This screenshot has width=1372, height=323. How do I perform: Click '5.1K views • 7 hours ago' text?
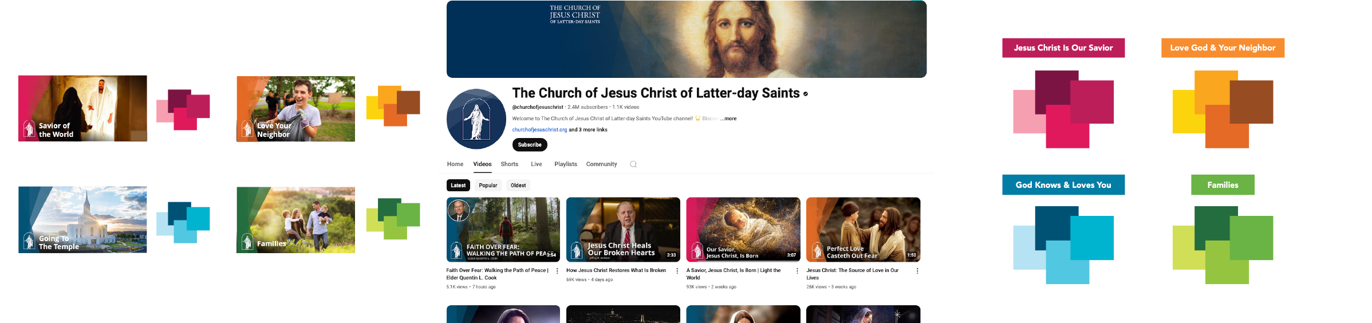click(x=471, y=287)
